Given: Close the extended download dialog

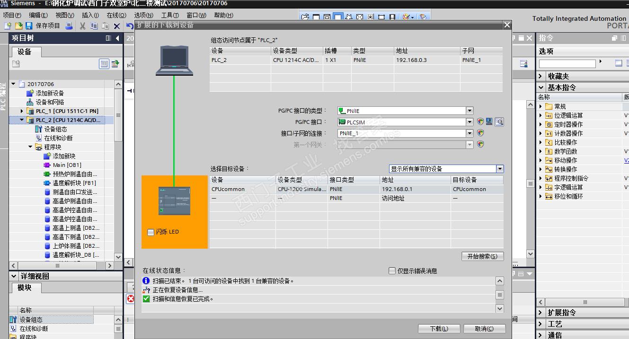Looking at the screenshot, I should 507,25.
